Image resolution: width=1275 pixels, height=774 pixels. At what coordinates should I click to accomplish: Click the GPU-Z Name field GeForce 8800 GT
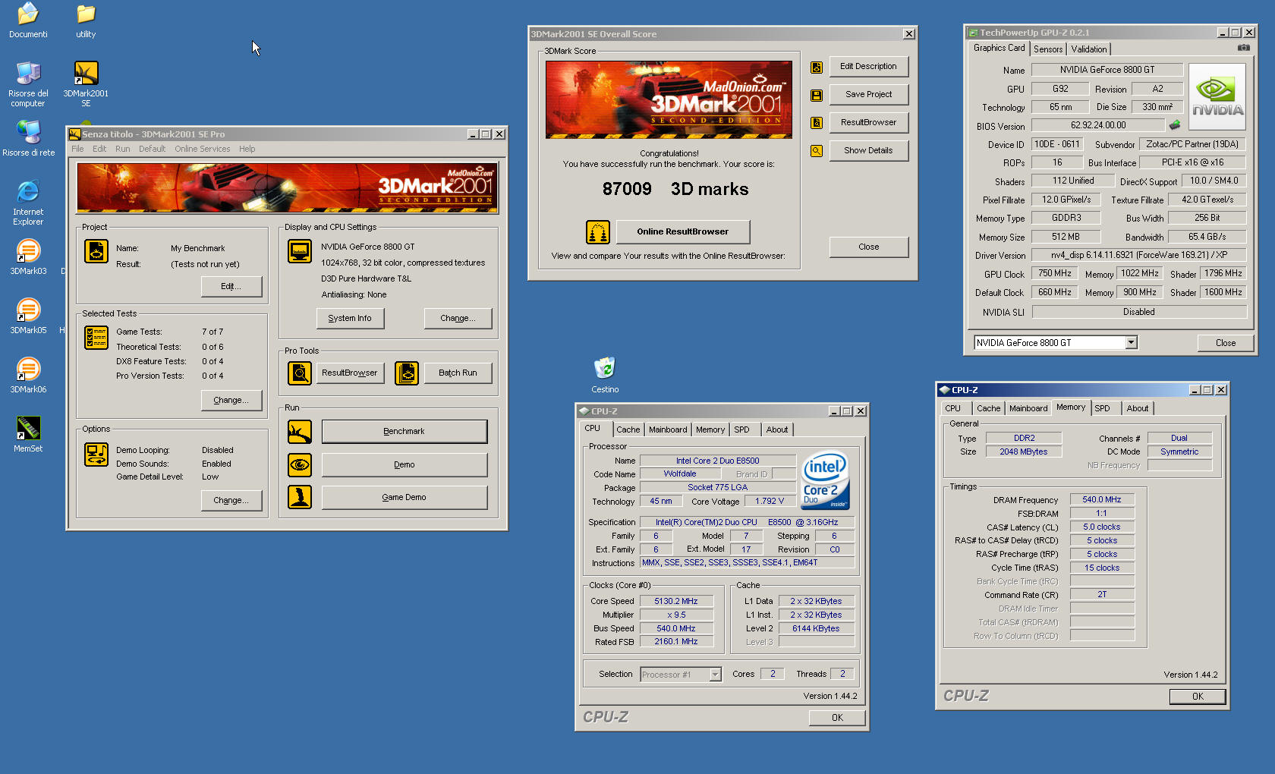click(x=1107, y=70)
